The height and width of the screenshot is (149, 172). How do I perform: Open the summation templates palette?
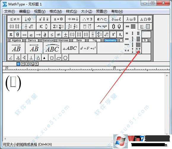point(58,27)
